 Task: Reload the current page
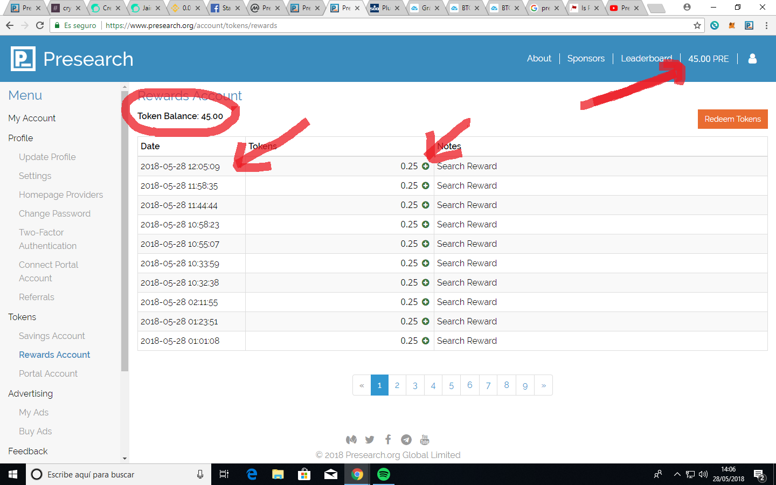click(x=40, y=25)
